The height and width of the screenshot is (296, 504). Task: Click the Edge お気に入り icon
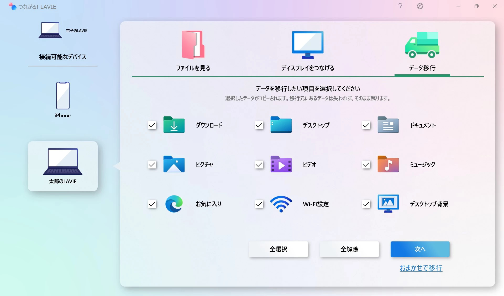(174, 204)
